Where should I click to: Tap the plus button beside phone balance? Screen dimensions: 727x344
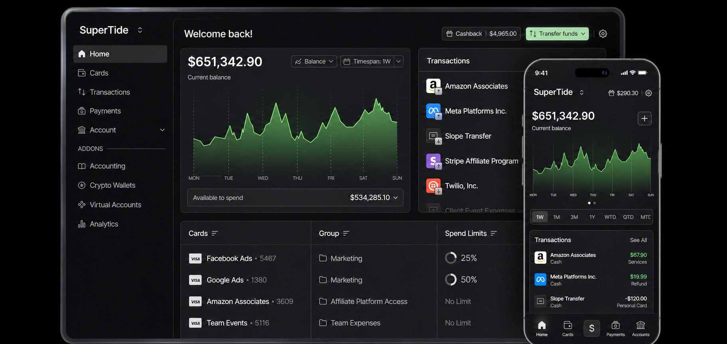click(644, 118)
